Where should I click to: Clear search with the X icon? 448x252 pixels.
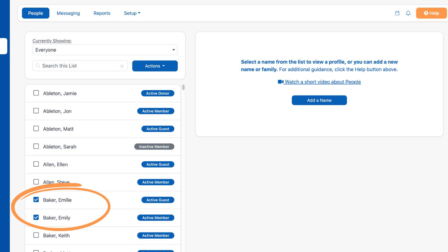[x=122, y=66]
